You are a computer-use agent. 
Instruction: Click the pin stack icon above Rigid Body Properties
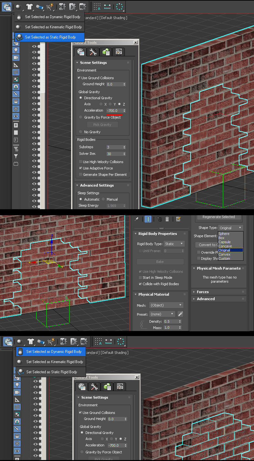coord(137,219)
